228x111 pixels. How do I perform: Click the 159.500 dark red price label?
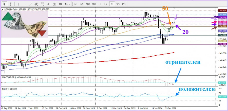(222, 11)
